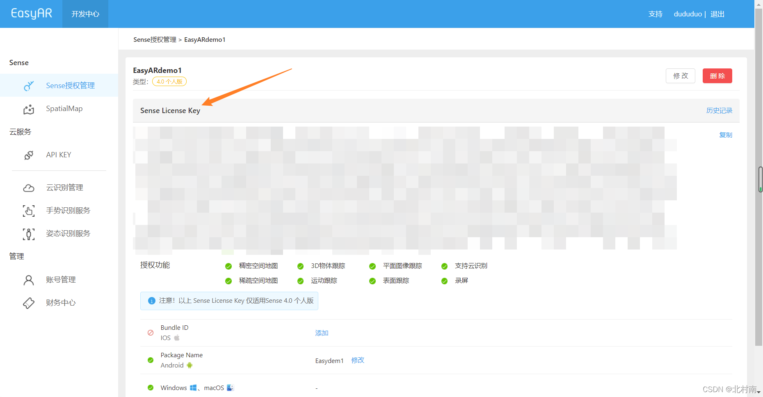The image size is (763, 397).
Task: Click green check beside Package Name
Action: click(x=151, y=360)
